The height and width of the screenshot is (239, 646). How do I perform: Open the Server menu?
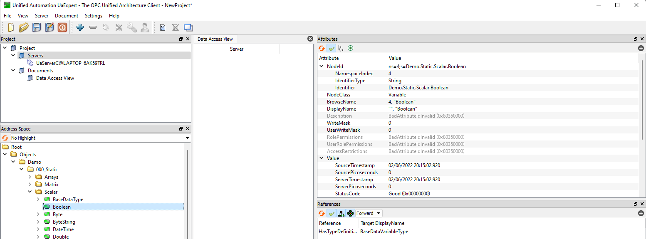pos(42,16)
